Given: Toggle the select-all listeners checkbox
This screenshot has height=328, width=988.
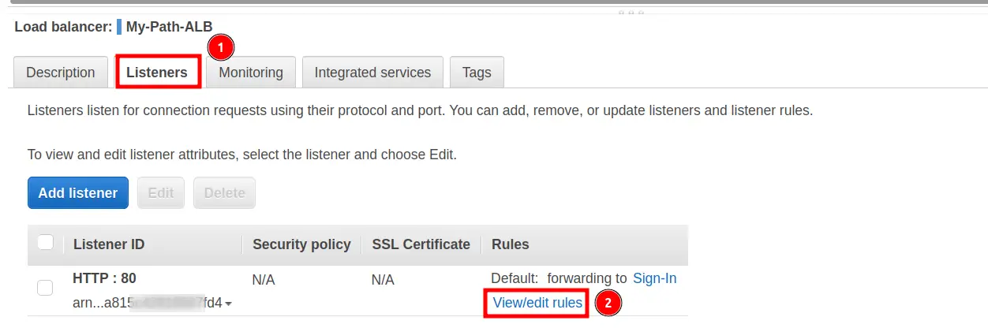Looking at the screenshot, I should [x=46, y=243].
